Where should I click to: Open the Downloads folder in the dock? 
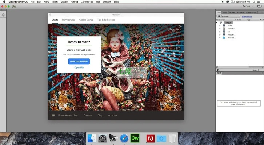[x=161, y=138]
